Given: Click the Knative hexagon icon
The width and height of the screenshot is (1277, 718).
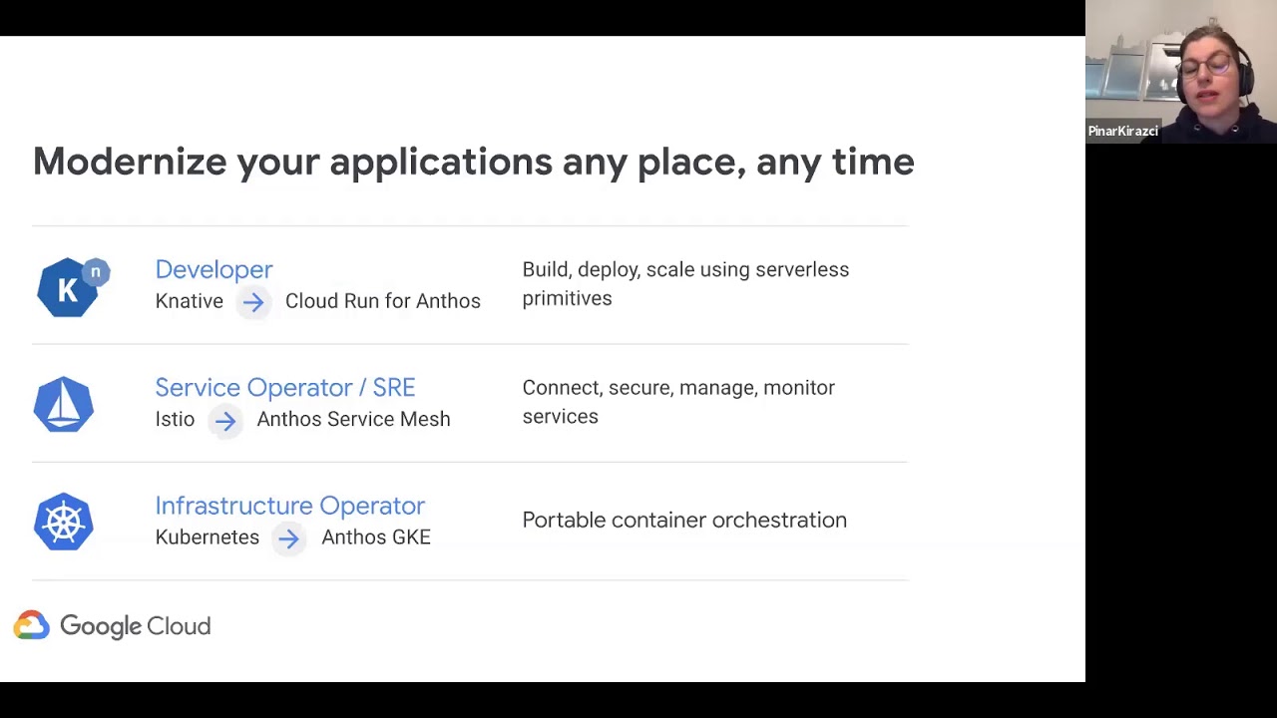Looking at the screenshot, I should [x=67, y=289].
